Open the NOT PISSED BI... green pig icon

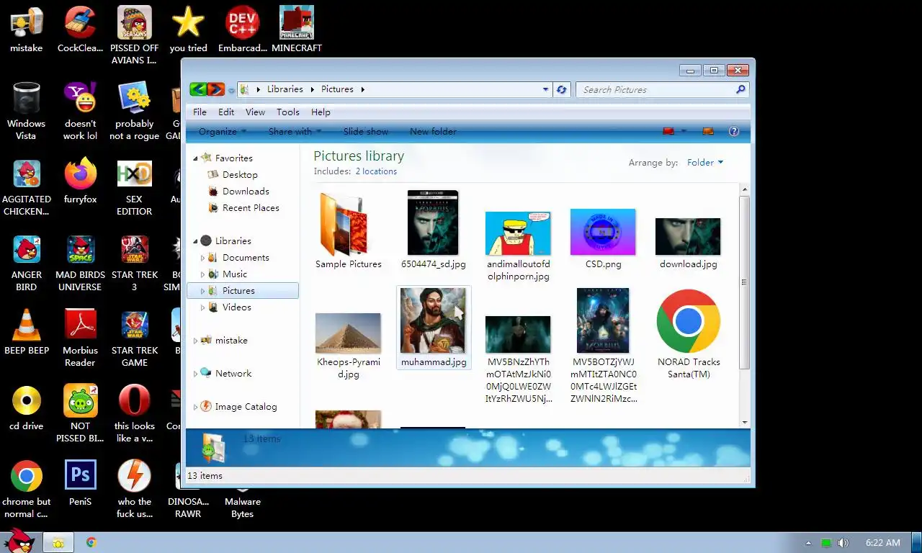click(80, 413)
